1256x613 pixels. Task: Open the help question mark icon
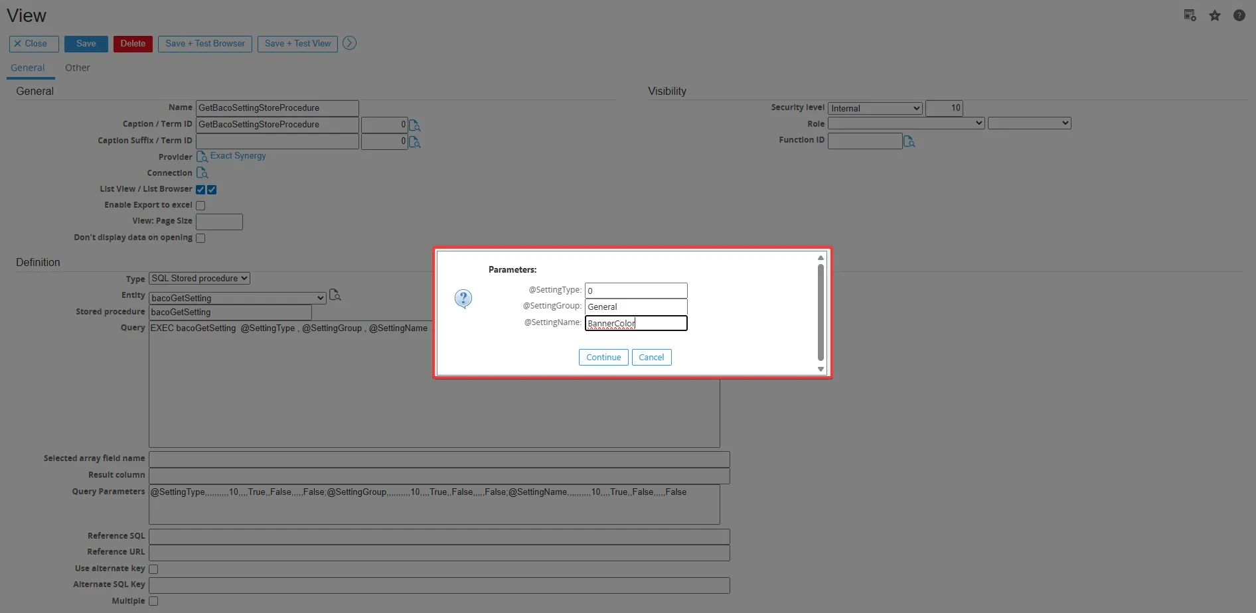(1239, 15)
